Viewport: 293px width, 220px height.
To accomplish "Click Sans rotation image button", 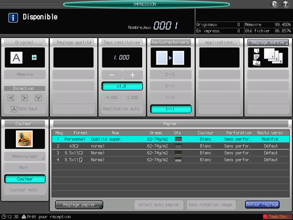I will [211, 205].
